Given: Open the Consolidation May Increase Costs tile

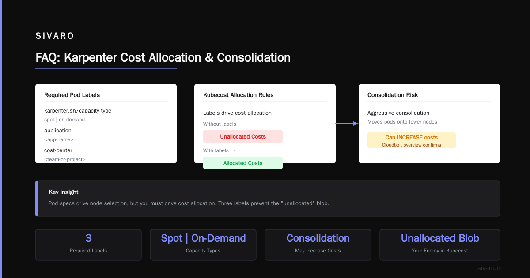Looking at the screenshot, I should pyautogui.click(x=318, y=244).
